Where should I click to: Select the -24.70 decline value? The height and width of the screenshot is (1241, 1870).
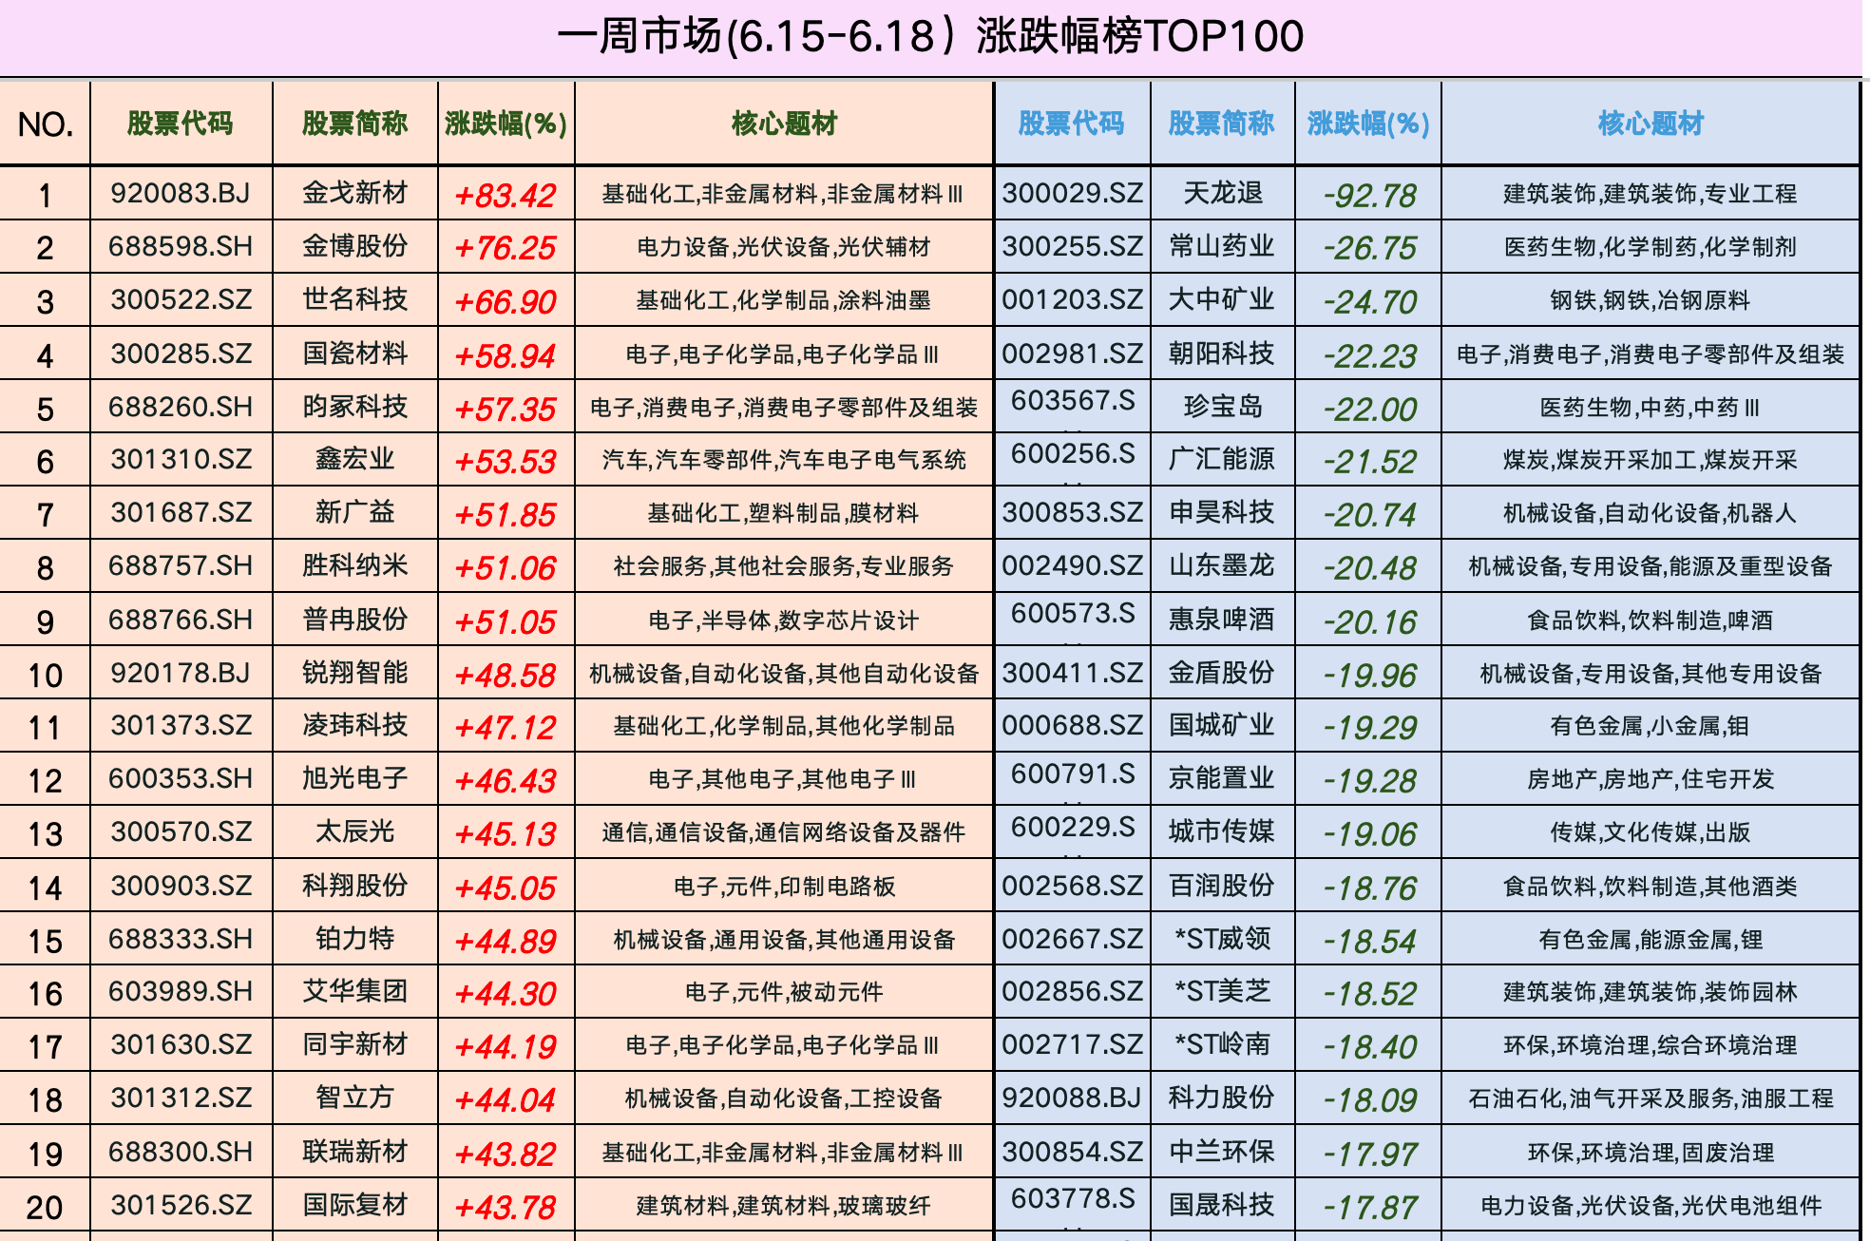click(x=1369, y=302)
